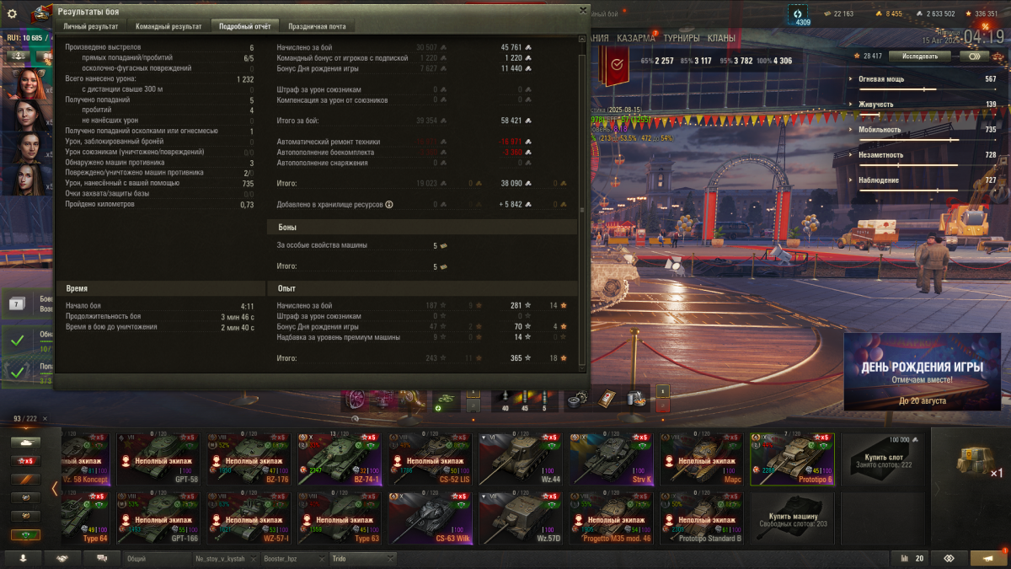Click the Исследовать research button
1011x569 pixels.
click(920, 56)
